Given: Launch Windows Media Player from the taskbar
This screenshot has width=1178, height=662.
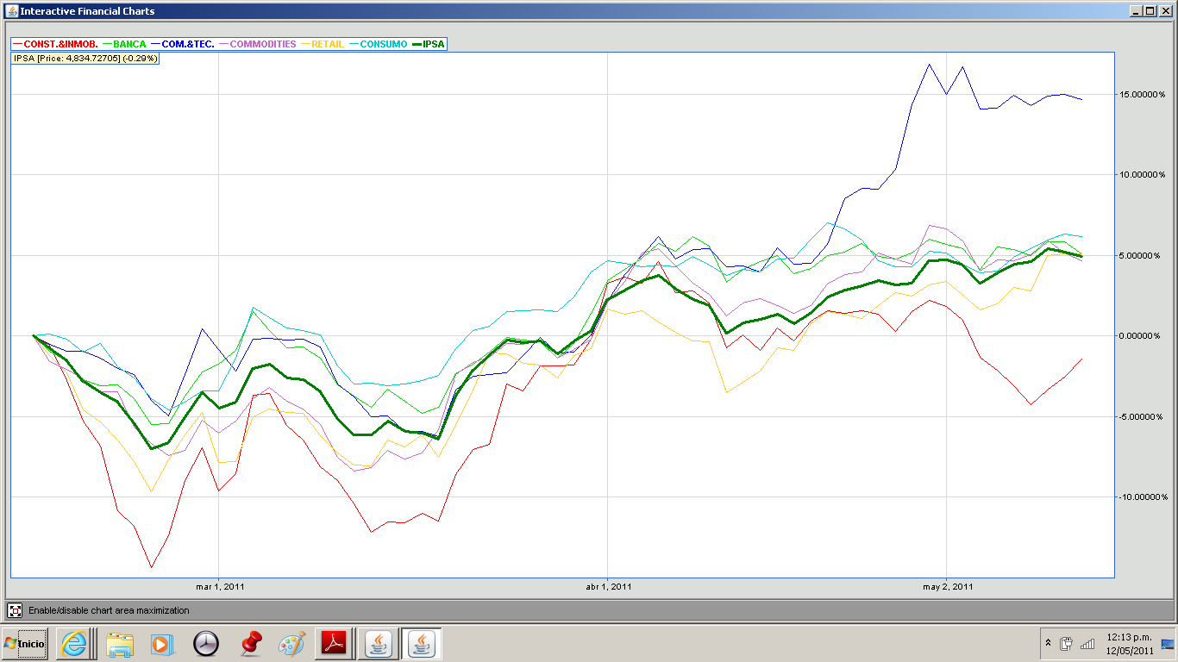Looking at the screenshot, I should click(161, 643).
